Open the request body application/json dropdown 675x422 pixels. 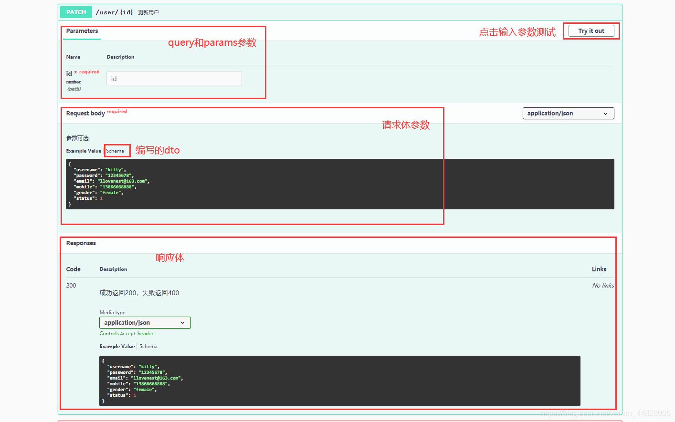tap(568, 113)
